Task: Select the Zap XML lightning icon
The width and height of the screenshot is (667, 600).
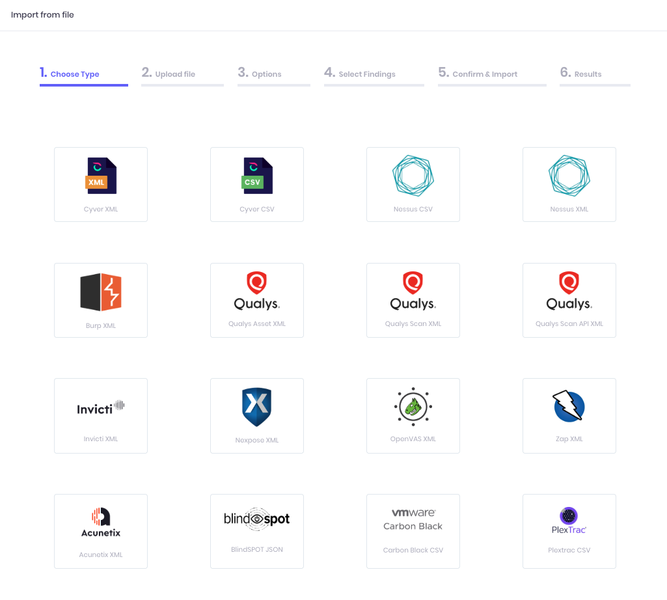Action: point(569,407)
